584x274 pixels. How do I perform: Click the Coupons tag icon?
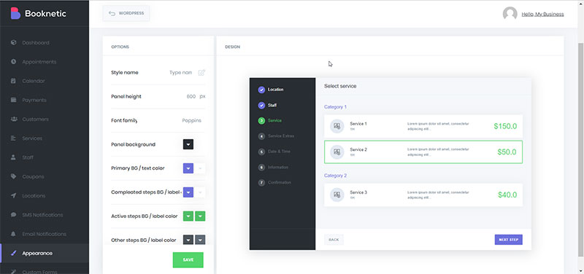[x=14, y=176]
